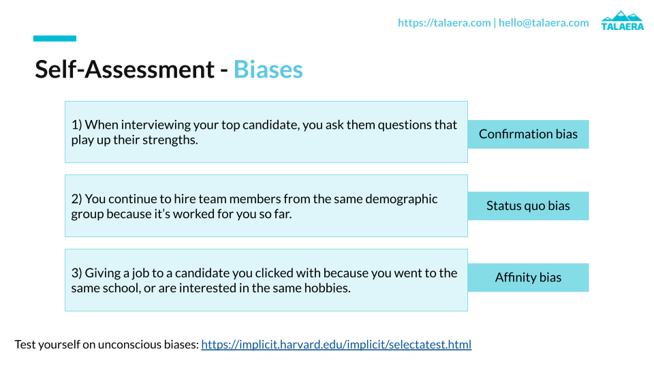Click the Test yourself on unconscious biases text
Screen dimensions: 654x368
click(106, 345)
